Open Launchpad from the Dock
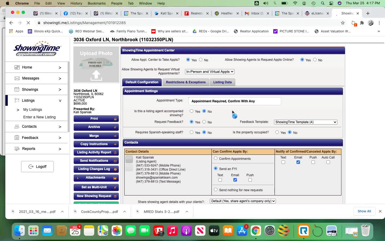The width and height of the screenshot is (385, 241). (33, 231)
